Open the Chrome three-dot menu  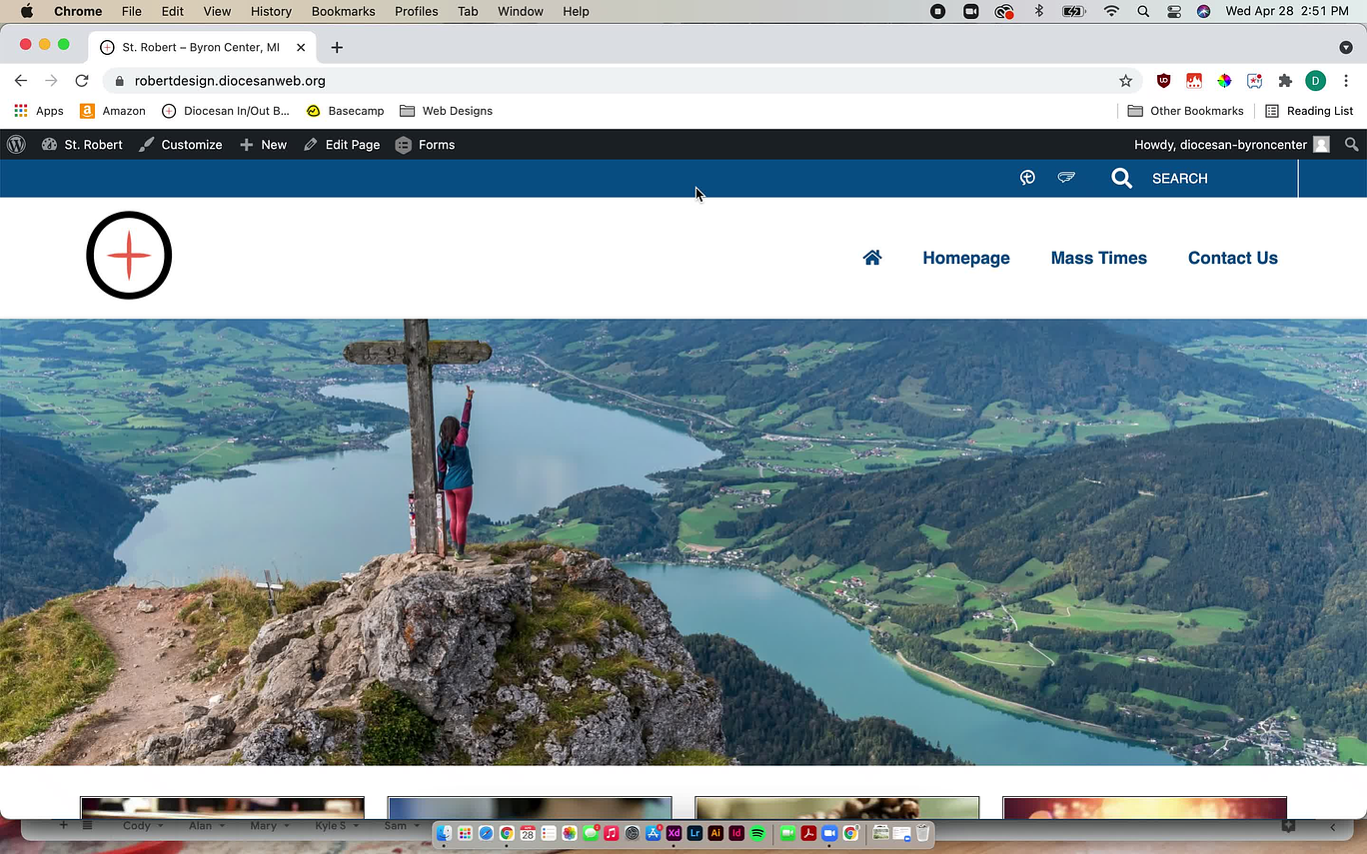1346,81
